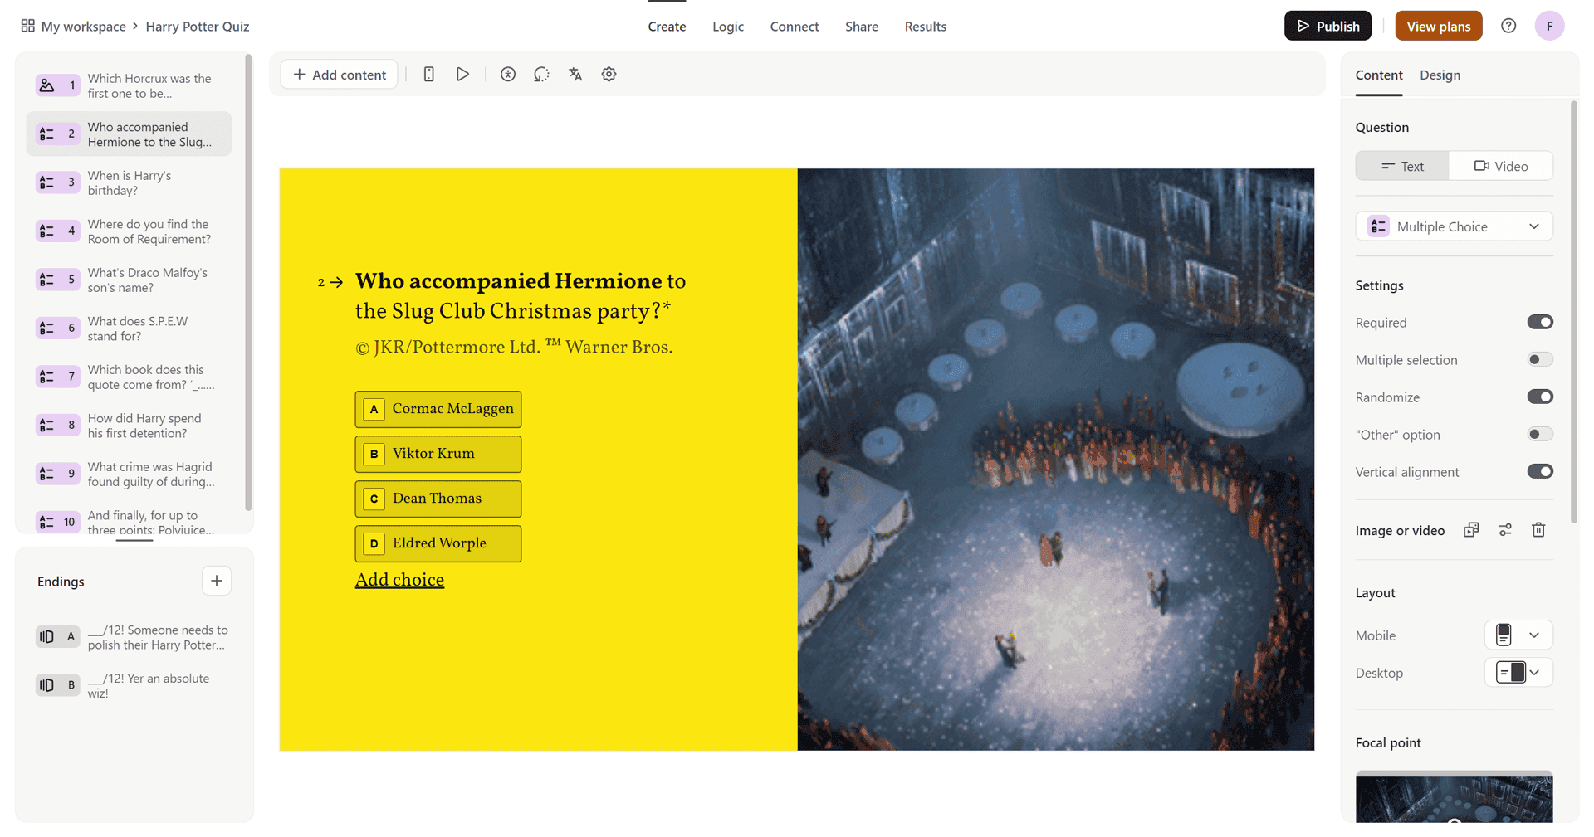
Task: Click the play preview icon
Action: click(x=462, y=75)
